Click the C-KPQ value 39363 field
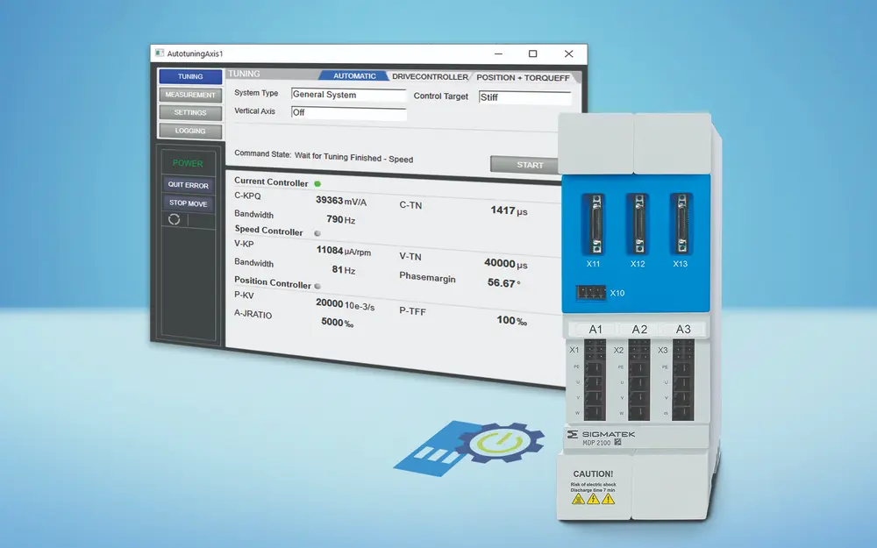The image size is (877, 548). tap(330, 200)
